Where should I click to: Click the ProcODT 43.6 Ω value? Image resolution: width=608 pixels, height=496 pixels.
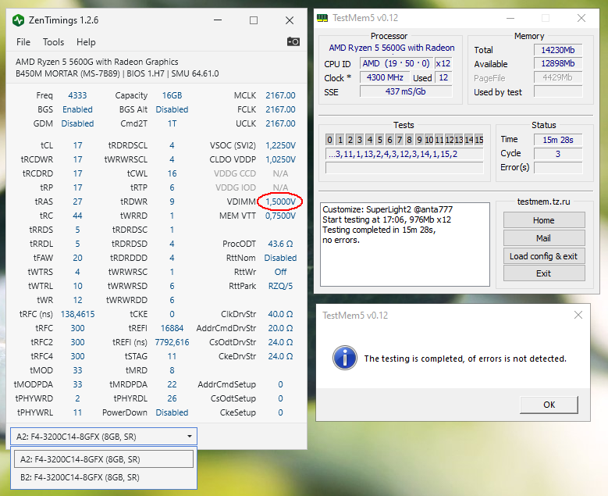tap(280, 244)
